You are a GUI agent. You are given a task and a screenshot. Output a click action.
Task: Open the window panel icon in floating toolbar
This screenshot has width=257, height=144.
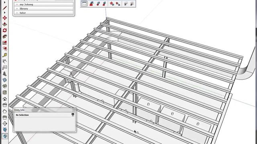point(84,4)
